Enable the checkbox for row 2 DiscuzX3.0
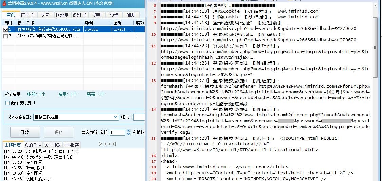This screenshot has width=382, height=181. click(5, 36)
